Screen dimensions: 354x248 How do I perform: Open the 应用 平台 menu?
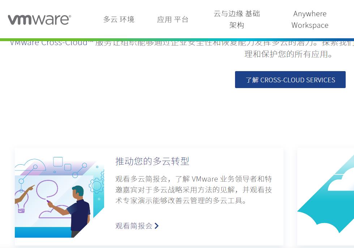coord(173,19)
